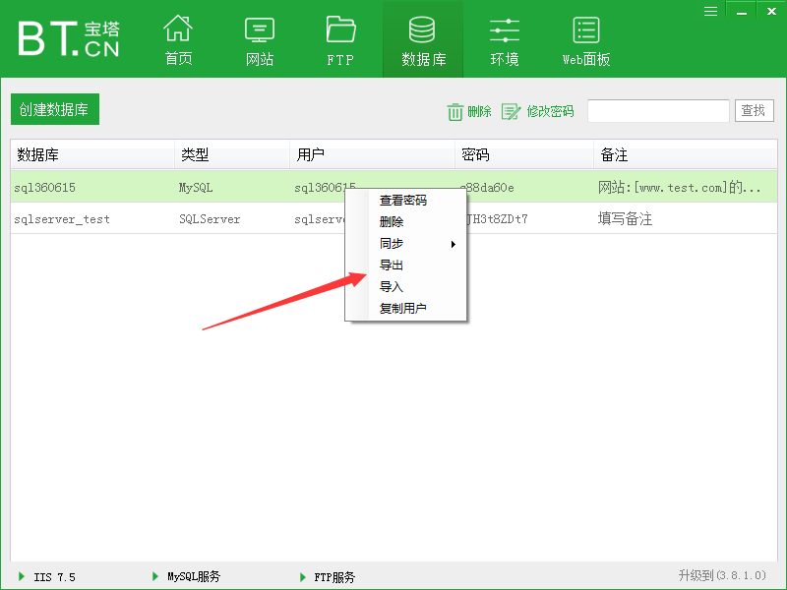Click the 查找 search button

[x=754, y=110]
